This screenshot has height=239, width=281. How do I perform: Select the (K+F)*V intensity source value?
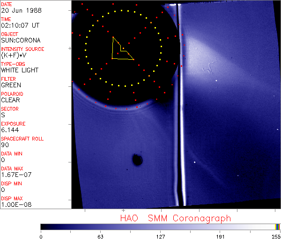click(13, 55)
